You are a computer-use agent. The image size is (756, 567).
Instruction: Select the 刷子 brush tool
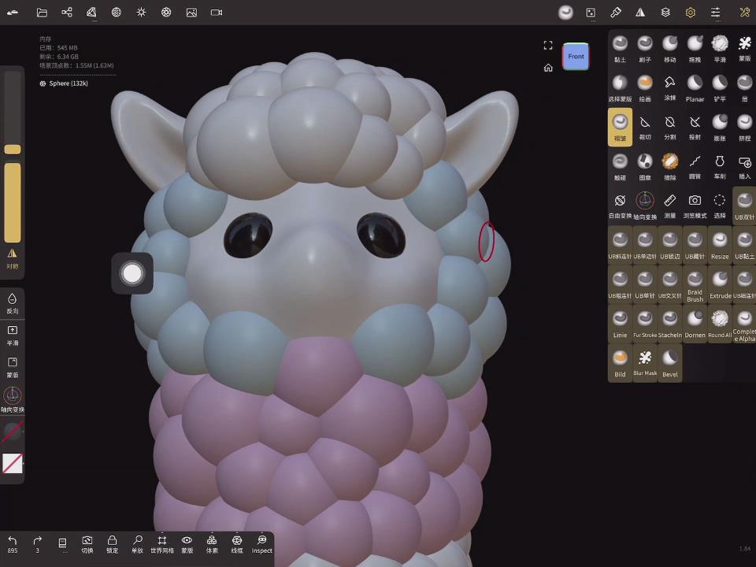(x=645, y=49)
